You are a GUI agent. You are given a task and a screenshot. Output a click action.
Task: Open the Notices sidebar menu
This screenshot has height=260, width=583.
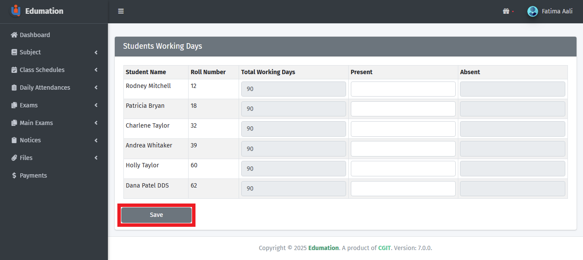tap(30, 140)
